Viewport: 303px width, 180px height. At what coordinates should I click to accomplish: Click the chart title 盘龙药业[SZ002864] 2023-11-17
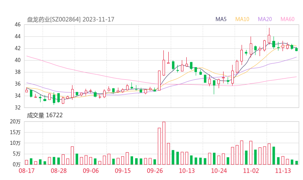[x=70, y=20]
